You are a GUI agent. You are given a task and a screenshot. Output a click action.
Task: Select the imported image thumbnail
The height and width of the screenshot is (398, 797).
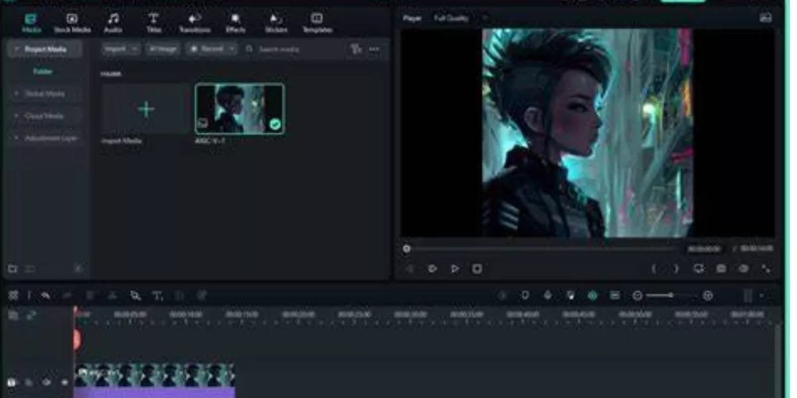[x=240, y=109]
